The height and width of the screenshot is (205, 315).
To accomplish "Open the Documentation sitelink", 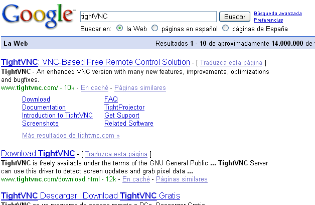I will tap(44, 107).
